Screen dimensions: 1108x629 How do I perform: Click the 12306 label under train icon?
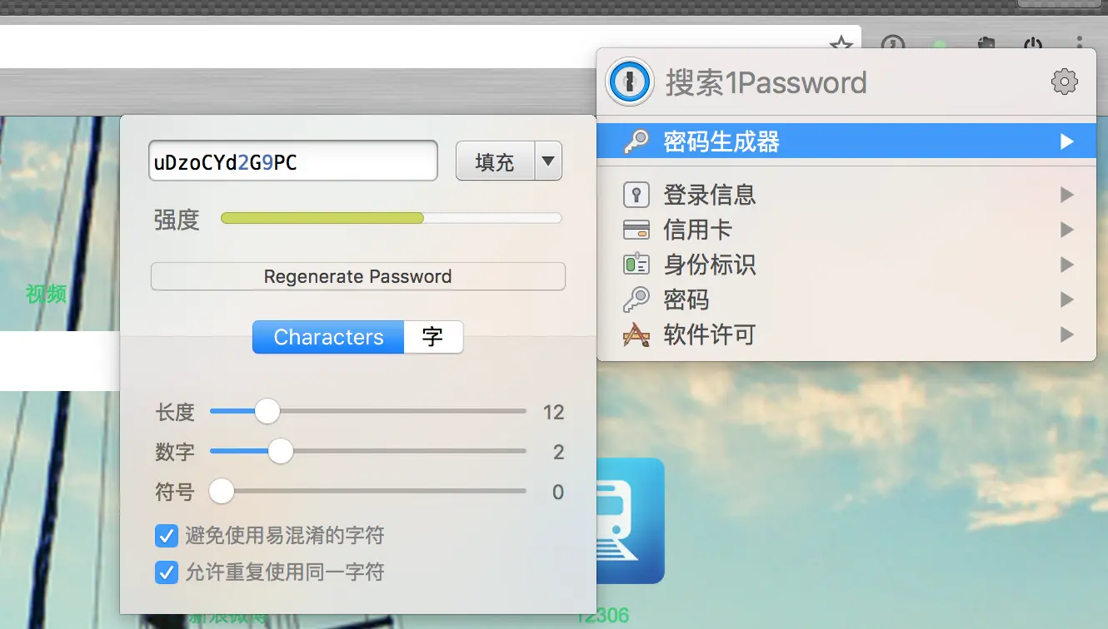pyautogui.click(x=602, y=616)
